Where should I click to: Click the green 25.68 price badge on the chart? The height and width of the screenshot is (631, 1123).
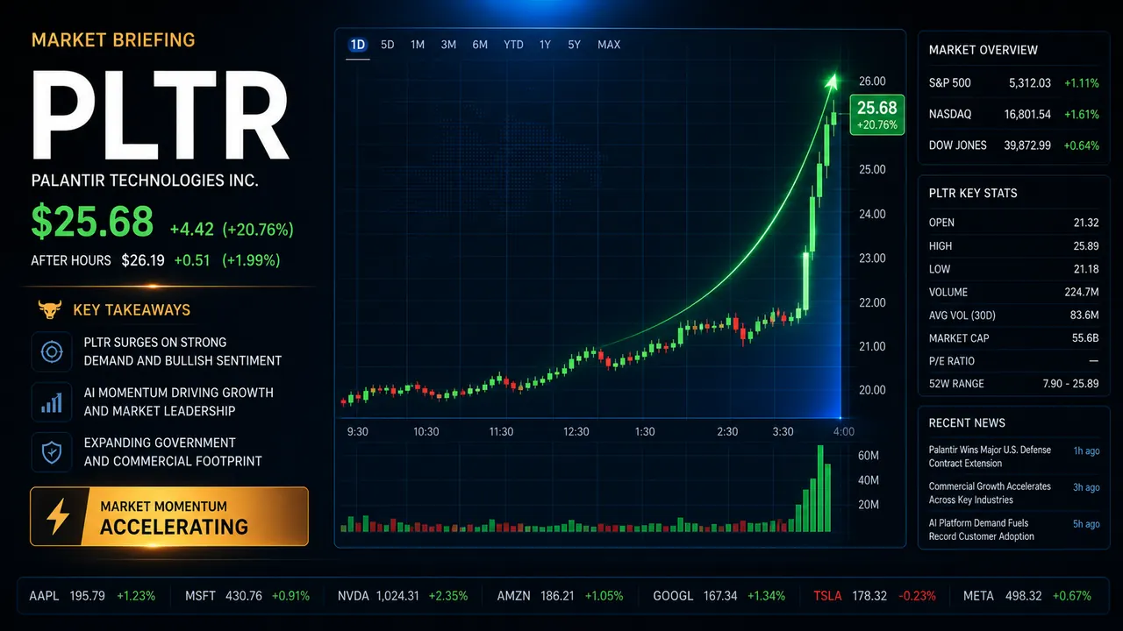[877, 115]
